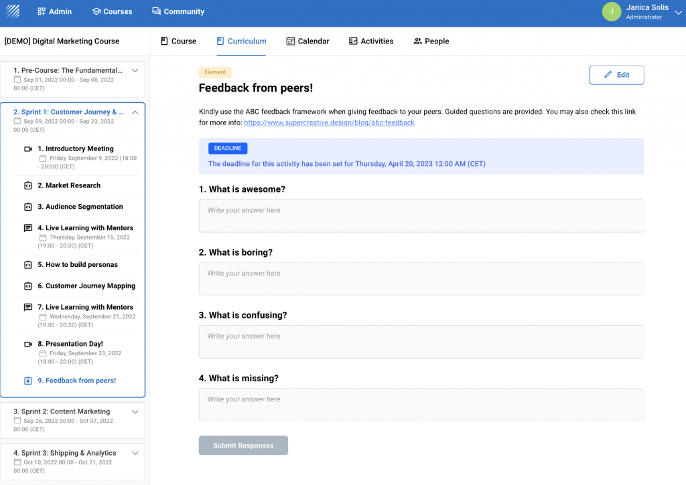Click the 'What is awesome?' answer field
The height and width of the screenshot is (485, 686).
[421, 215]
